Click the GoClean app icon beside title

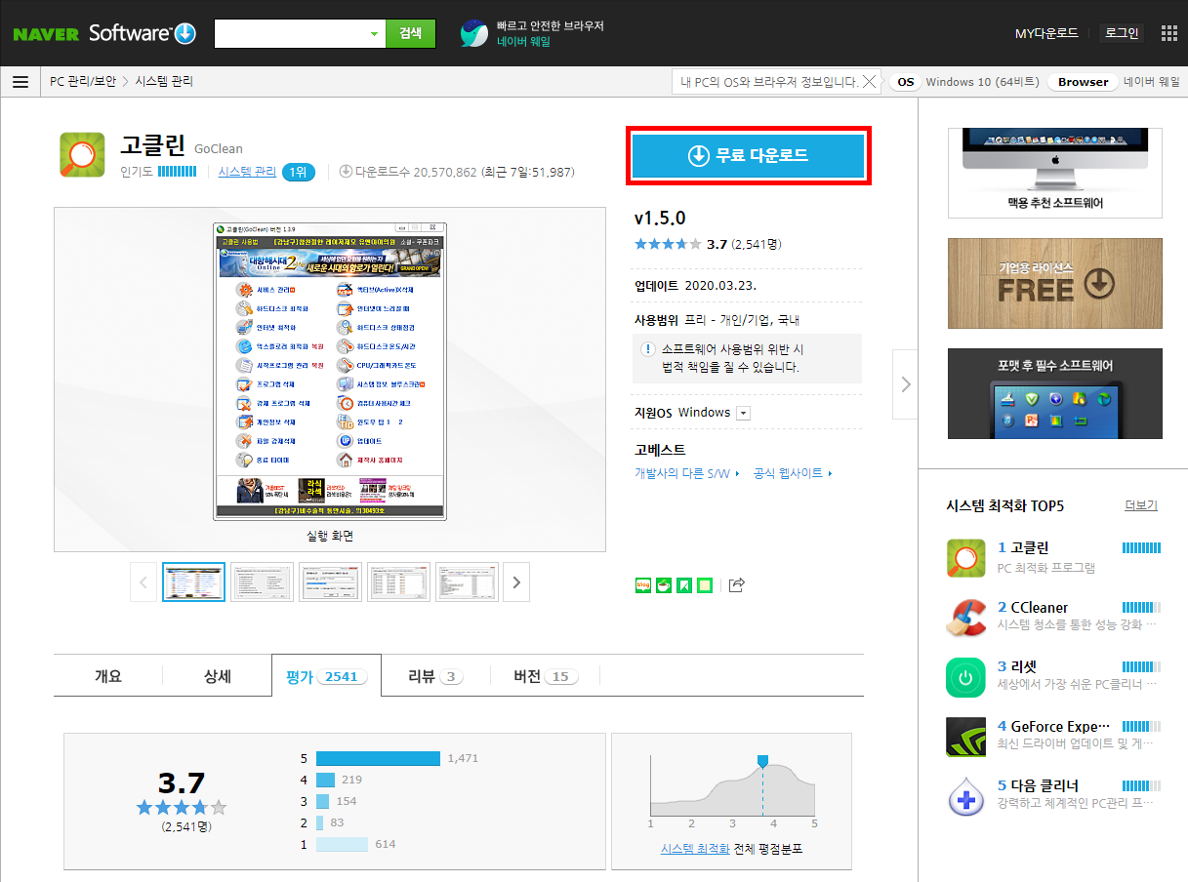82,154
